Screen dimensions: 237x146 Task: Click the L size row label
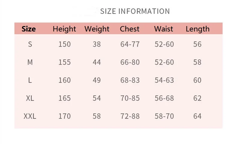click(x=30, y=80)
